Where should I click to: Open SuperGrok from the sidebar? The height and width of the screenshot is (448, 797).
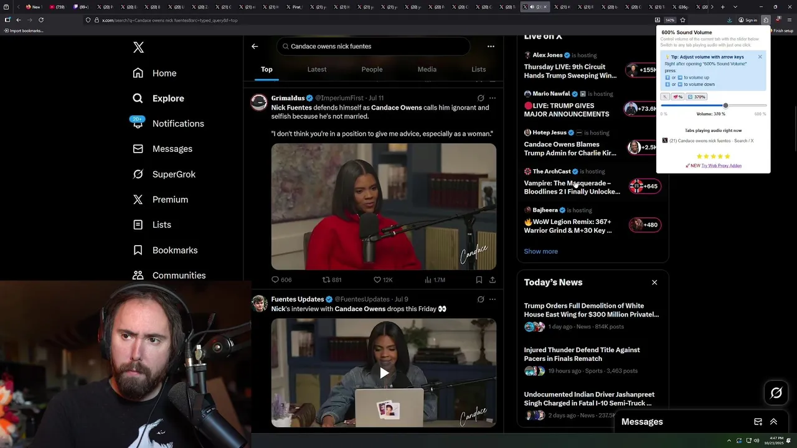[x=164, y=174]
